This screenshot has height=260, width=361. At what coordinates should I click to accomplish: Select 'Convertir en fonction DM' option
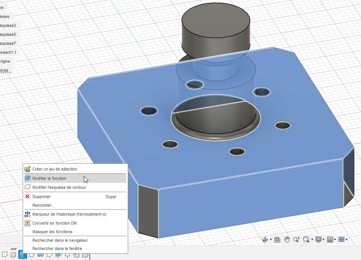click(54, 223)
